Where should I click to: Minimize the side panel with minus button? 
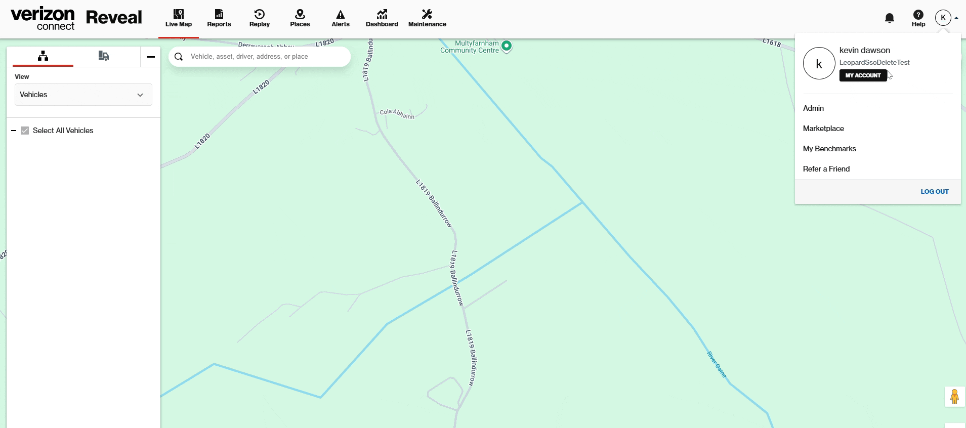pyautogui.click(x=150, y=57)
